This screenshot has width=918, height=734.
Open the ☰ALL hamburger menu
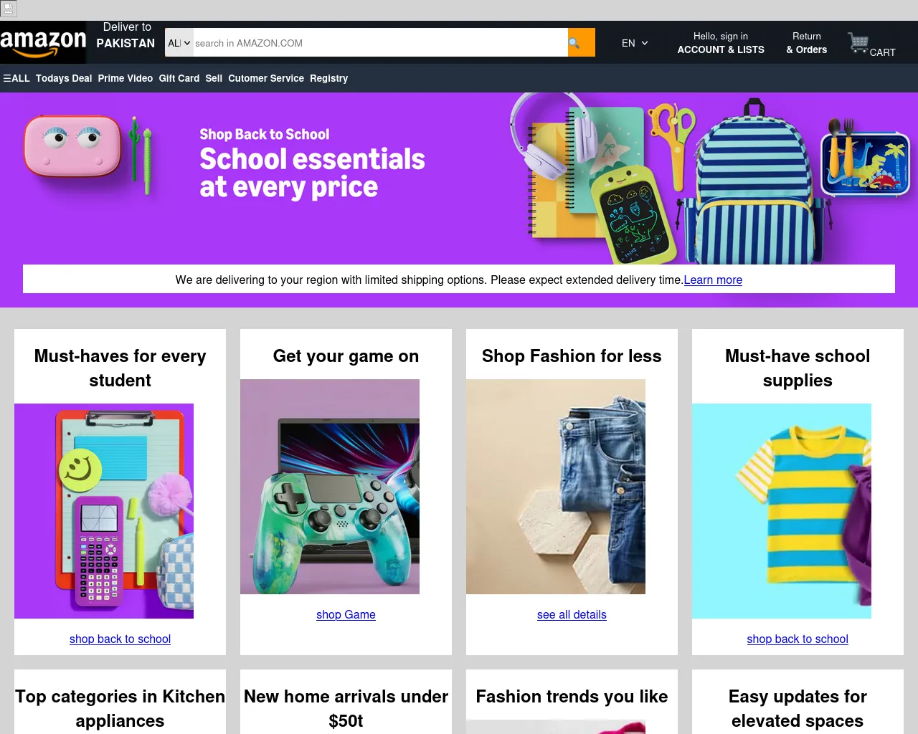point(16,78)
